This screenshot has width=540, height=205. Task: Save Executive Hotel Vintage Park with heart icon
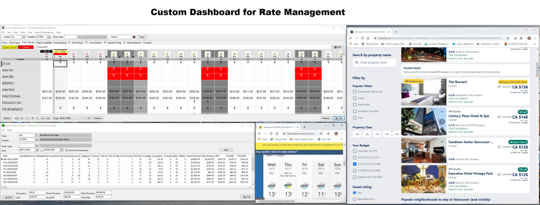(442, 169)
